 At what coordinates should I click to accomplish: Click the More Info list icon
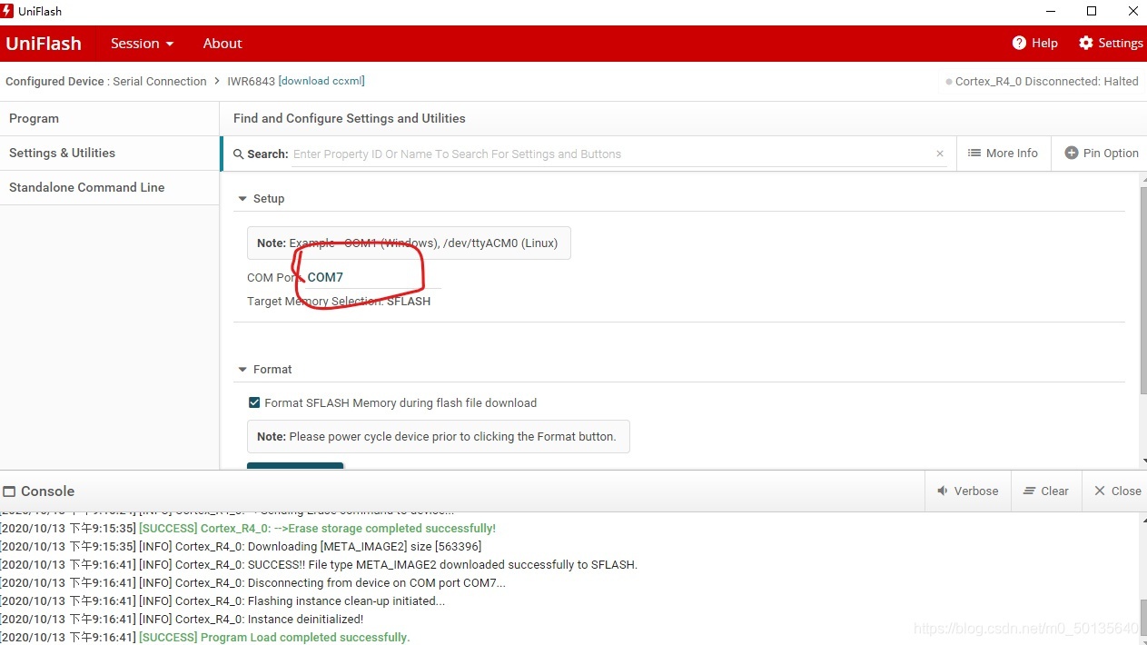click(x=974, y=153)
